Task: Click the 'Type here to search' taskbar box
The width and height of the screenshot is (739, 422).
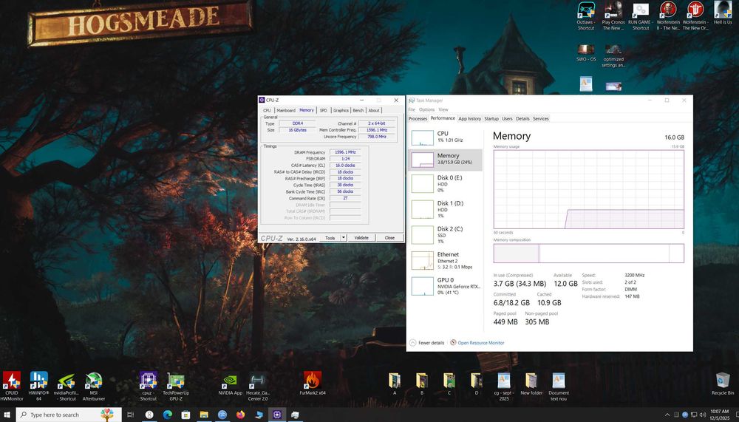Action: pos(69,415)
